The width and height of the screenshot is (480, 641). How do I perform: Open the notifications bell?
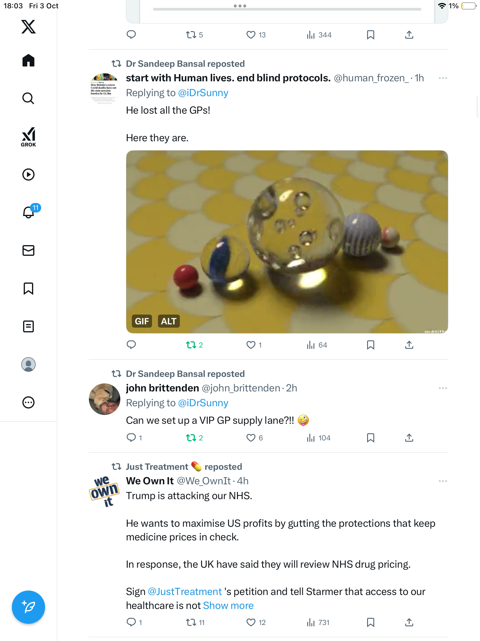click(28, 212)
